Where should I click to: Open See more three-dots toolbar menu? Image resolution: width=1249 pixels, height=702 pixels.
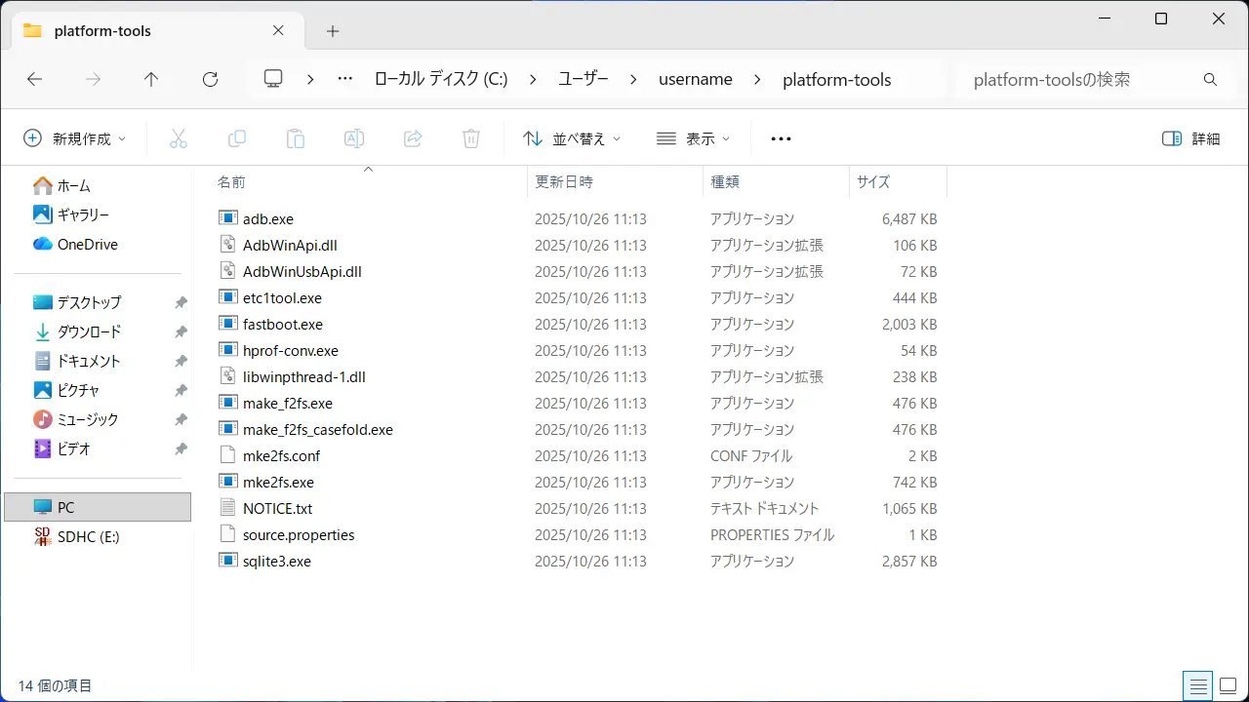781,138
